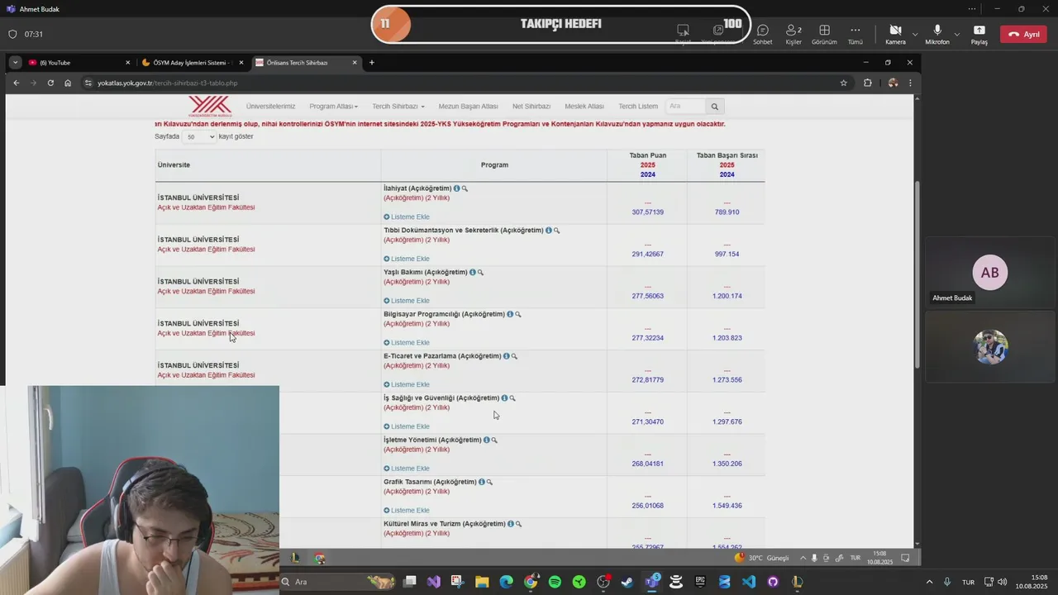Open the Kültürel Miras ve Turizm program
Screen dimensions: 1058x595
[444, 524]
